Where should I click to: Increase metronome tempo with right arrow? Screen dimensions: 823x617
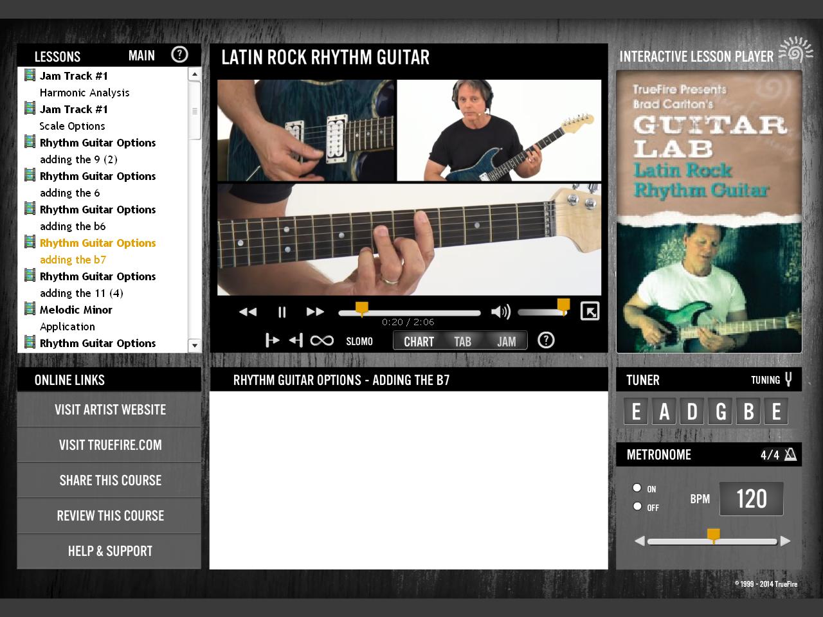785,541
